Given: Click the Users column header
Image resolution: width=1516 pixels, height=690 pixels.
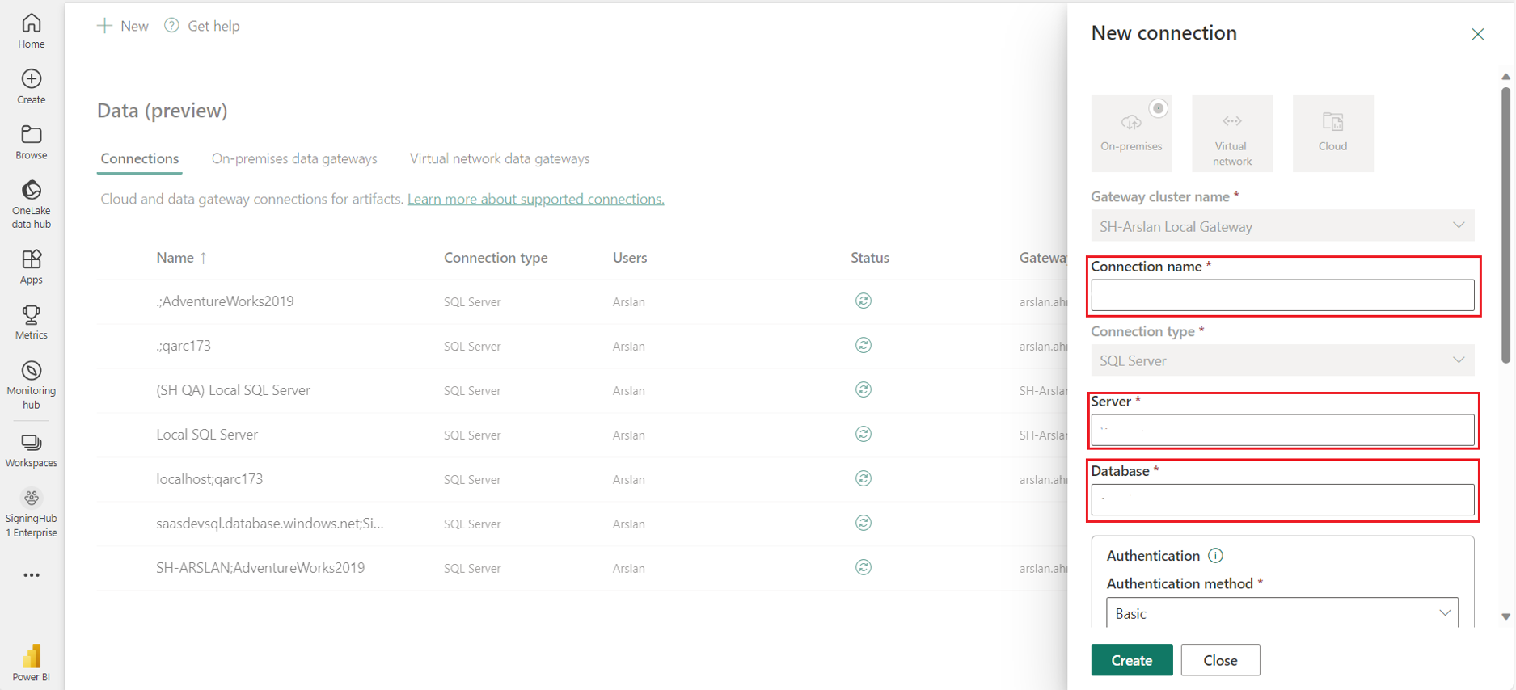Looking at the screenshot, I should click(x=630, y=258).
